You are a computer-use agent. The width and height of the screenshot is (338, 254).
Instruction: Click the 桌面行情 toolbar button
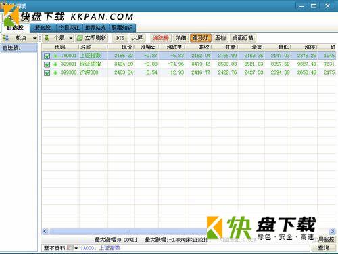[x=243, y=38]
